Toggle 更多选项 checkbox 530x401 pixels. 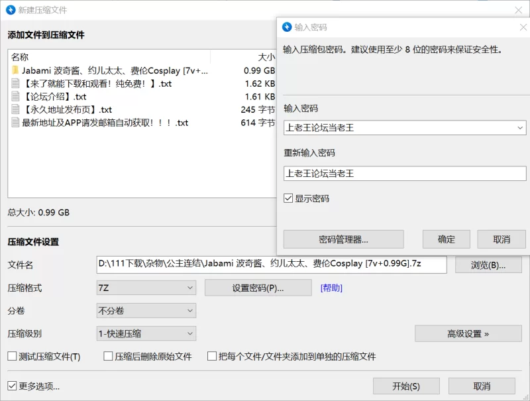[12, 386]
